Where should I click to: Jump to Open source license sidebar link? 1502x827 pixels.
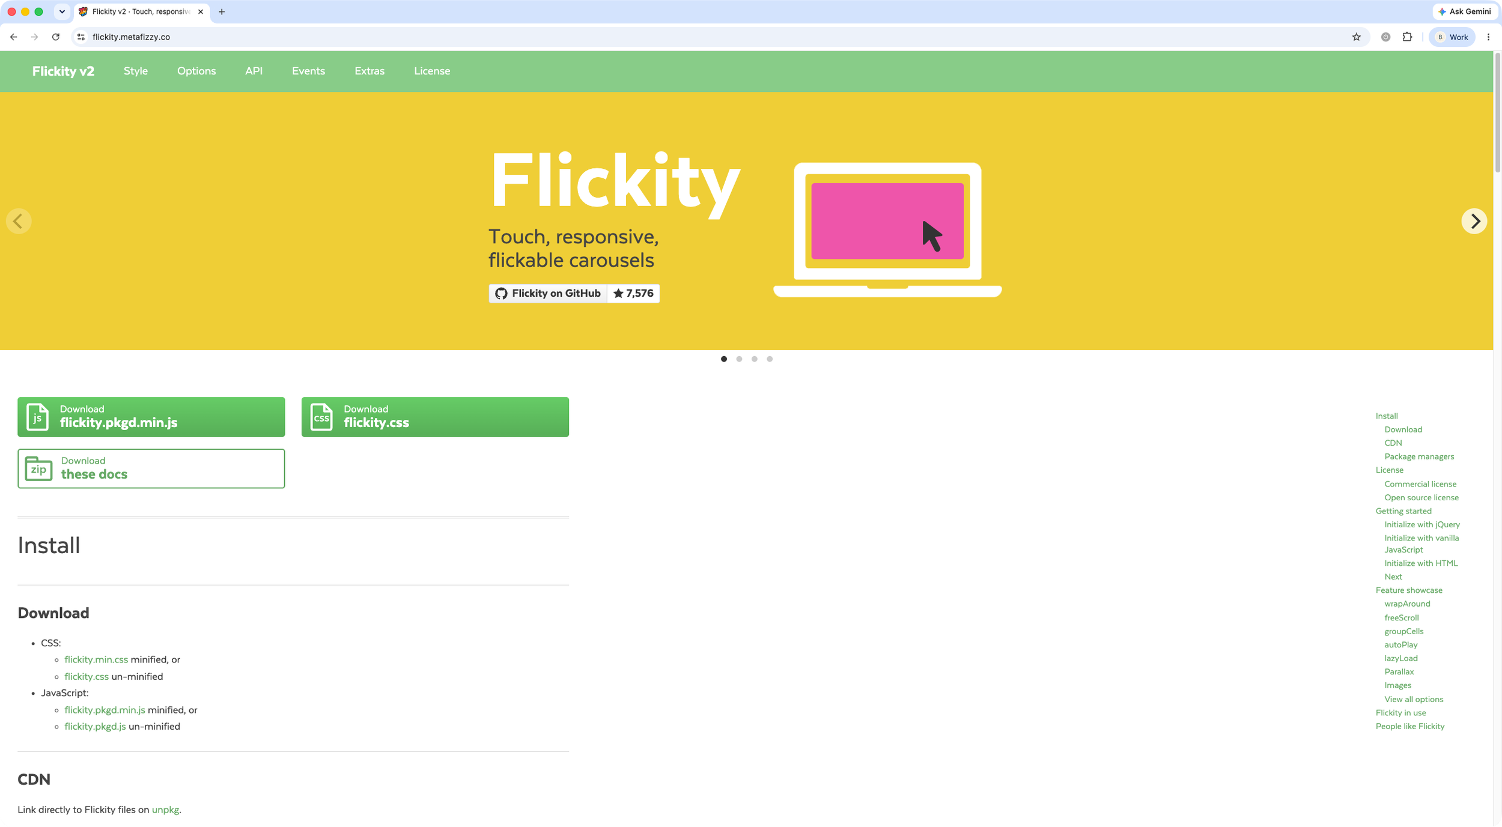click(1421, 498)
